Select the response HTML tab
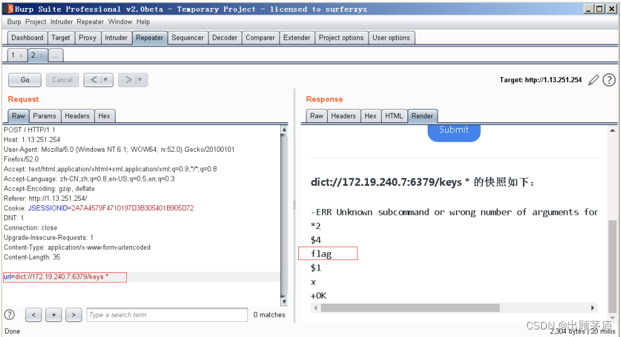621x337 pixels. pos(394,116)
